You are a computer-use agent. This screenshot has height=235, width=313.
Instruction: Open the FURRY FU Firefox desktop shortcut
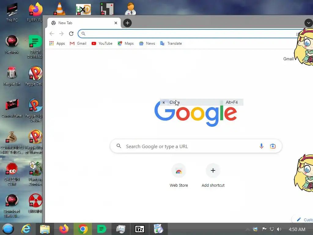tap(35, 12)
